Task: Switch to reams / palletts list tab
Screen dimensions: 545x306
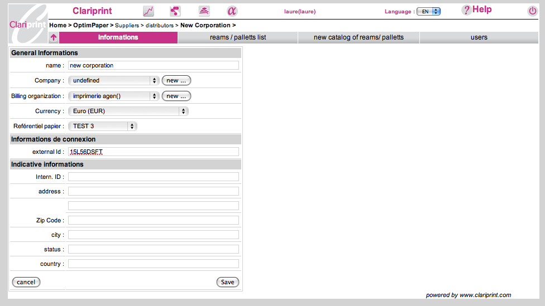Action: tap(238, 37)
